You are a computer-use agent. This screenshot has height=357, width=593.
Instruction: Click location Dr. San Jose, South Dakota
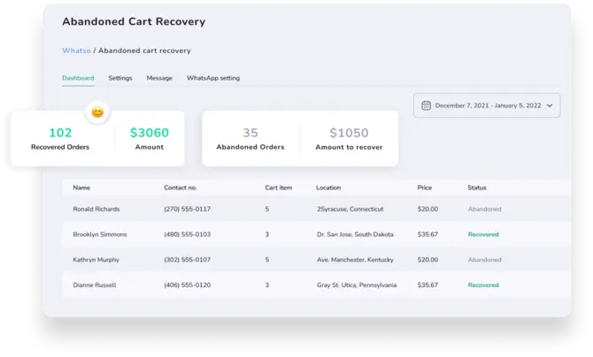[x=355, y=235]
